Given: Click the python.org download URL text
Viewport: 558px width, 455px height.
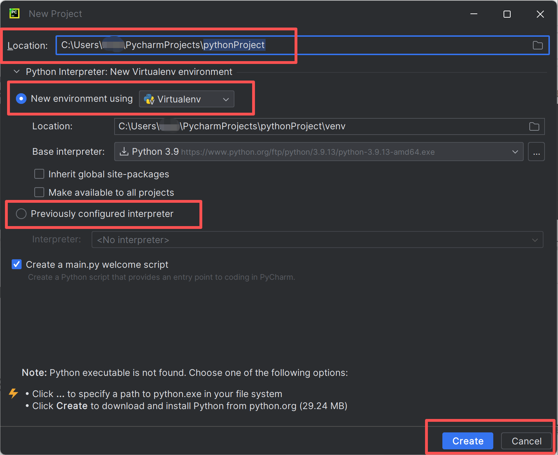Looking at the screenshot, I should (308, 152).
